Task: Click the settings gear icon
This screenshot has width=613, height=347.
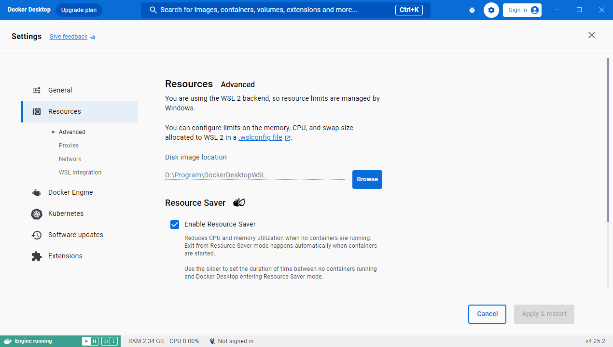Action: [491, 10]
